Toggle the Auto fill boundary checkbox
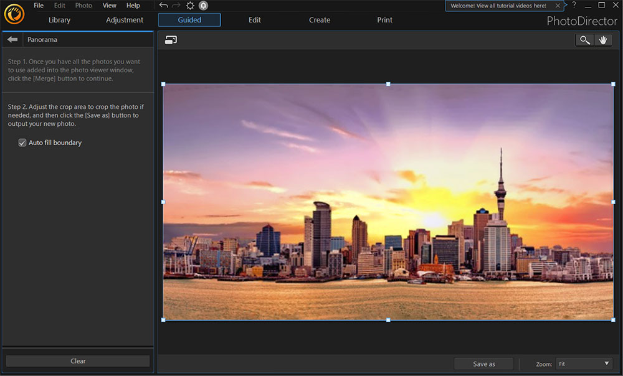623x376 pixels. (x=22, y=143)
